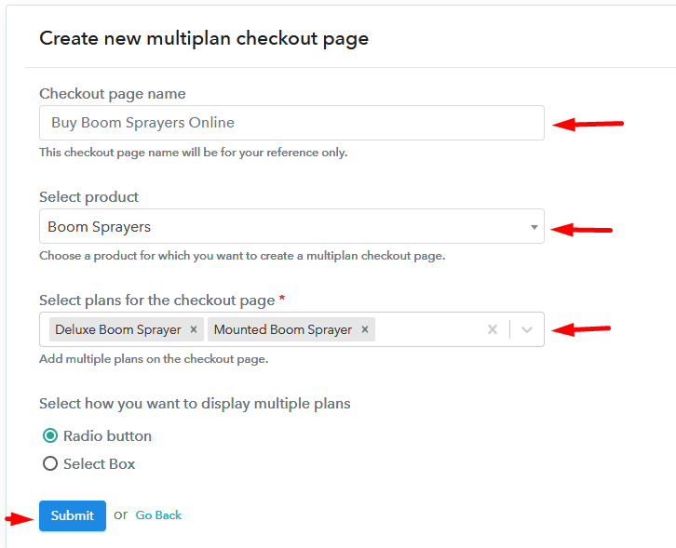This screenshot has width=676, height=548.
Task: Follow the Go Back link
Action: pyautogui.click(x=158, y=515)
